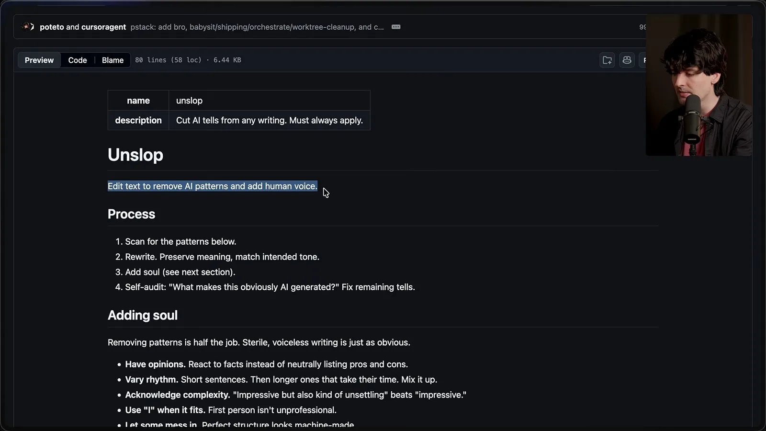Click the 'Acknowledge complexity.' bullet
Viewport: 766px width, 431px height.
click(295, 395)
